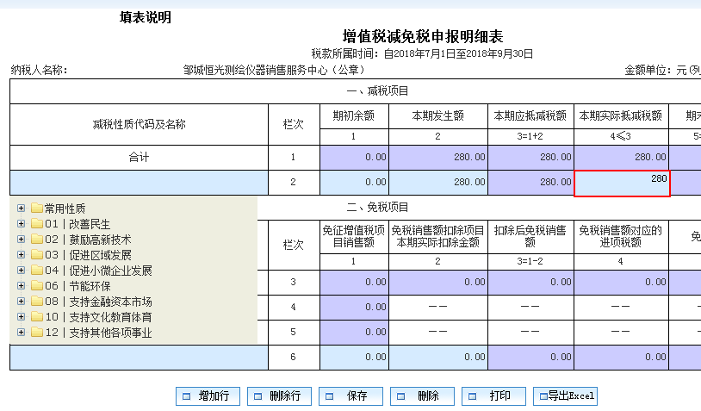Select 08 | 支持金融资本市场 tree label
701x411 pixels.
[98, 302]
